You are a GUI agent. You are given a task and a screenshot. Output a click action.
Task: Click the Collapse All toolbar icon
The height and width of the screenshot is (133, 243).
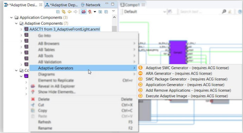[x=58, y=12]
